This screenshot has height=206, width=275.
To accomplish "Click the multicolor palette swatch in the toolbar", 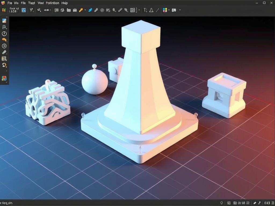I will point(165,10).
